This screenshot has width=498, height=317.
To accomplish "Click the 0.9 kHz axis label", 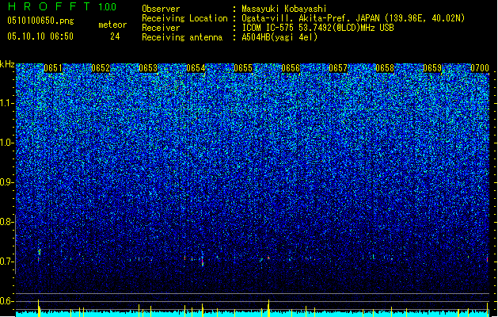I will (7, 182).
